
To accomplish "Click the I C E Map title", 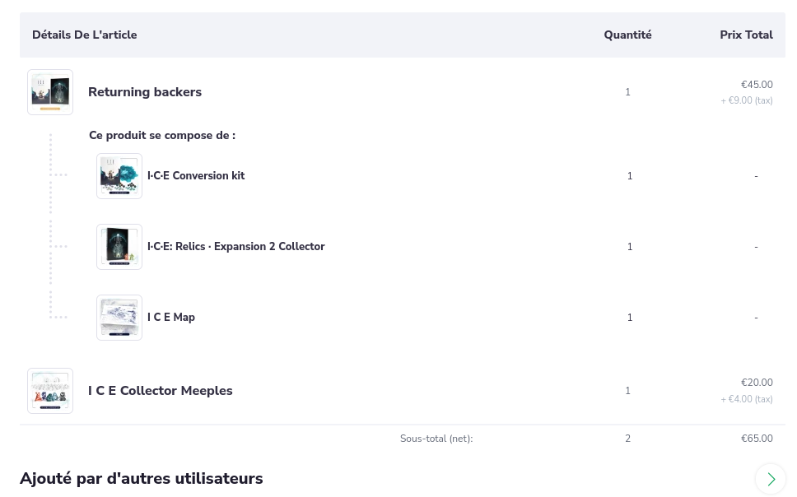I will pyautogui.click(x=171, y=318).
